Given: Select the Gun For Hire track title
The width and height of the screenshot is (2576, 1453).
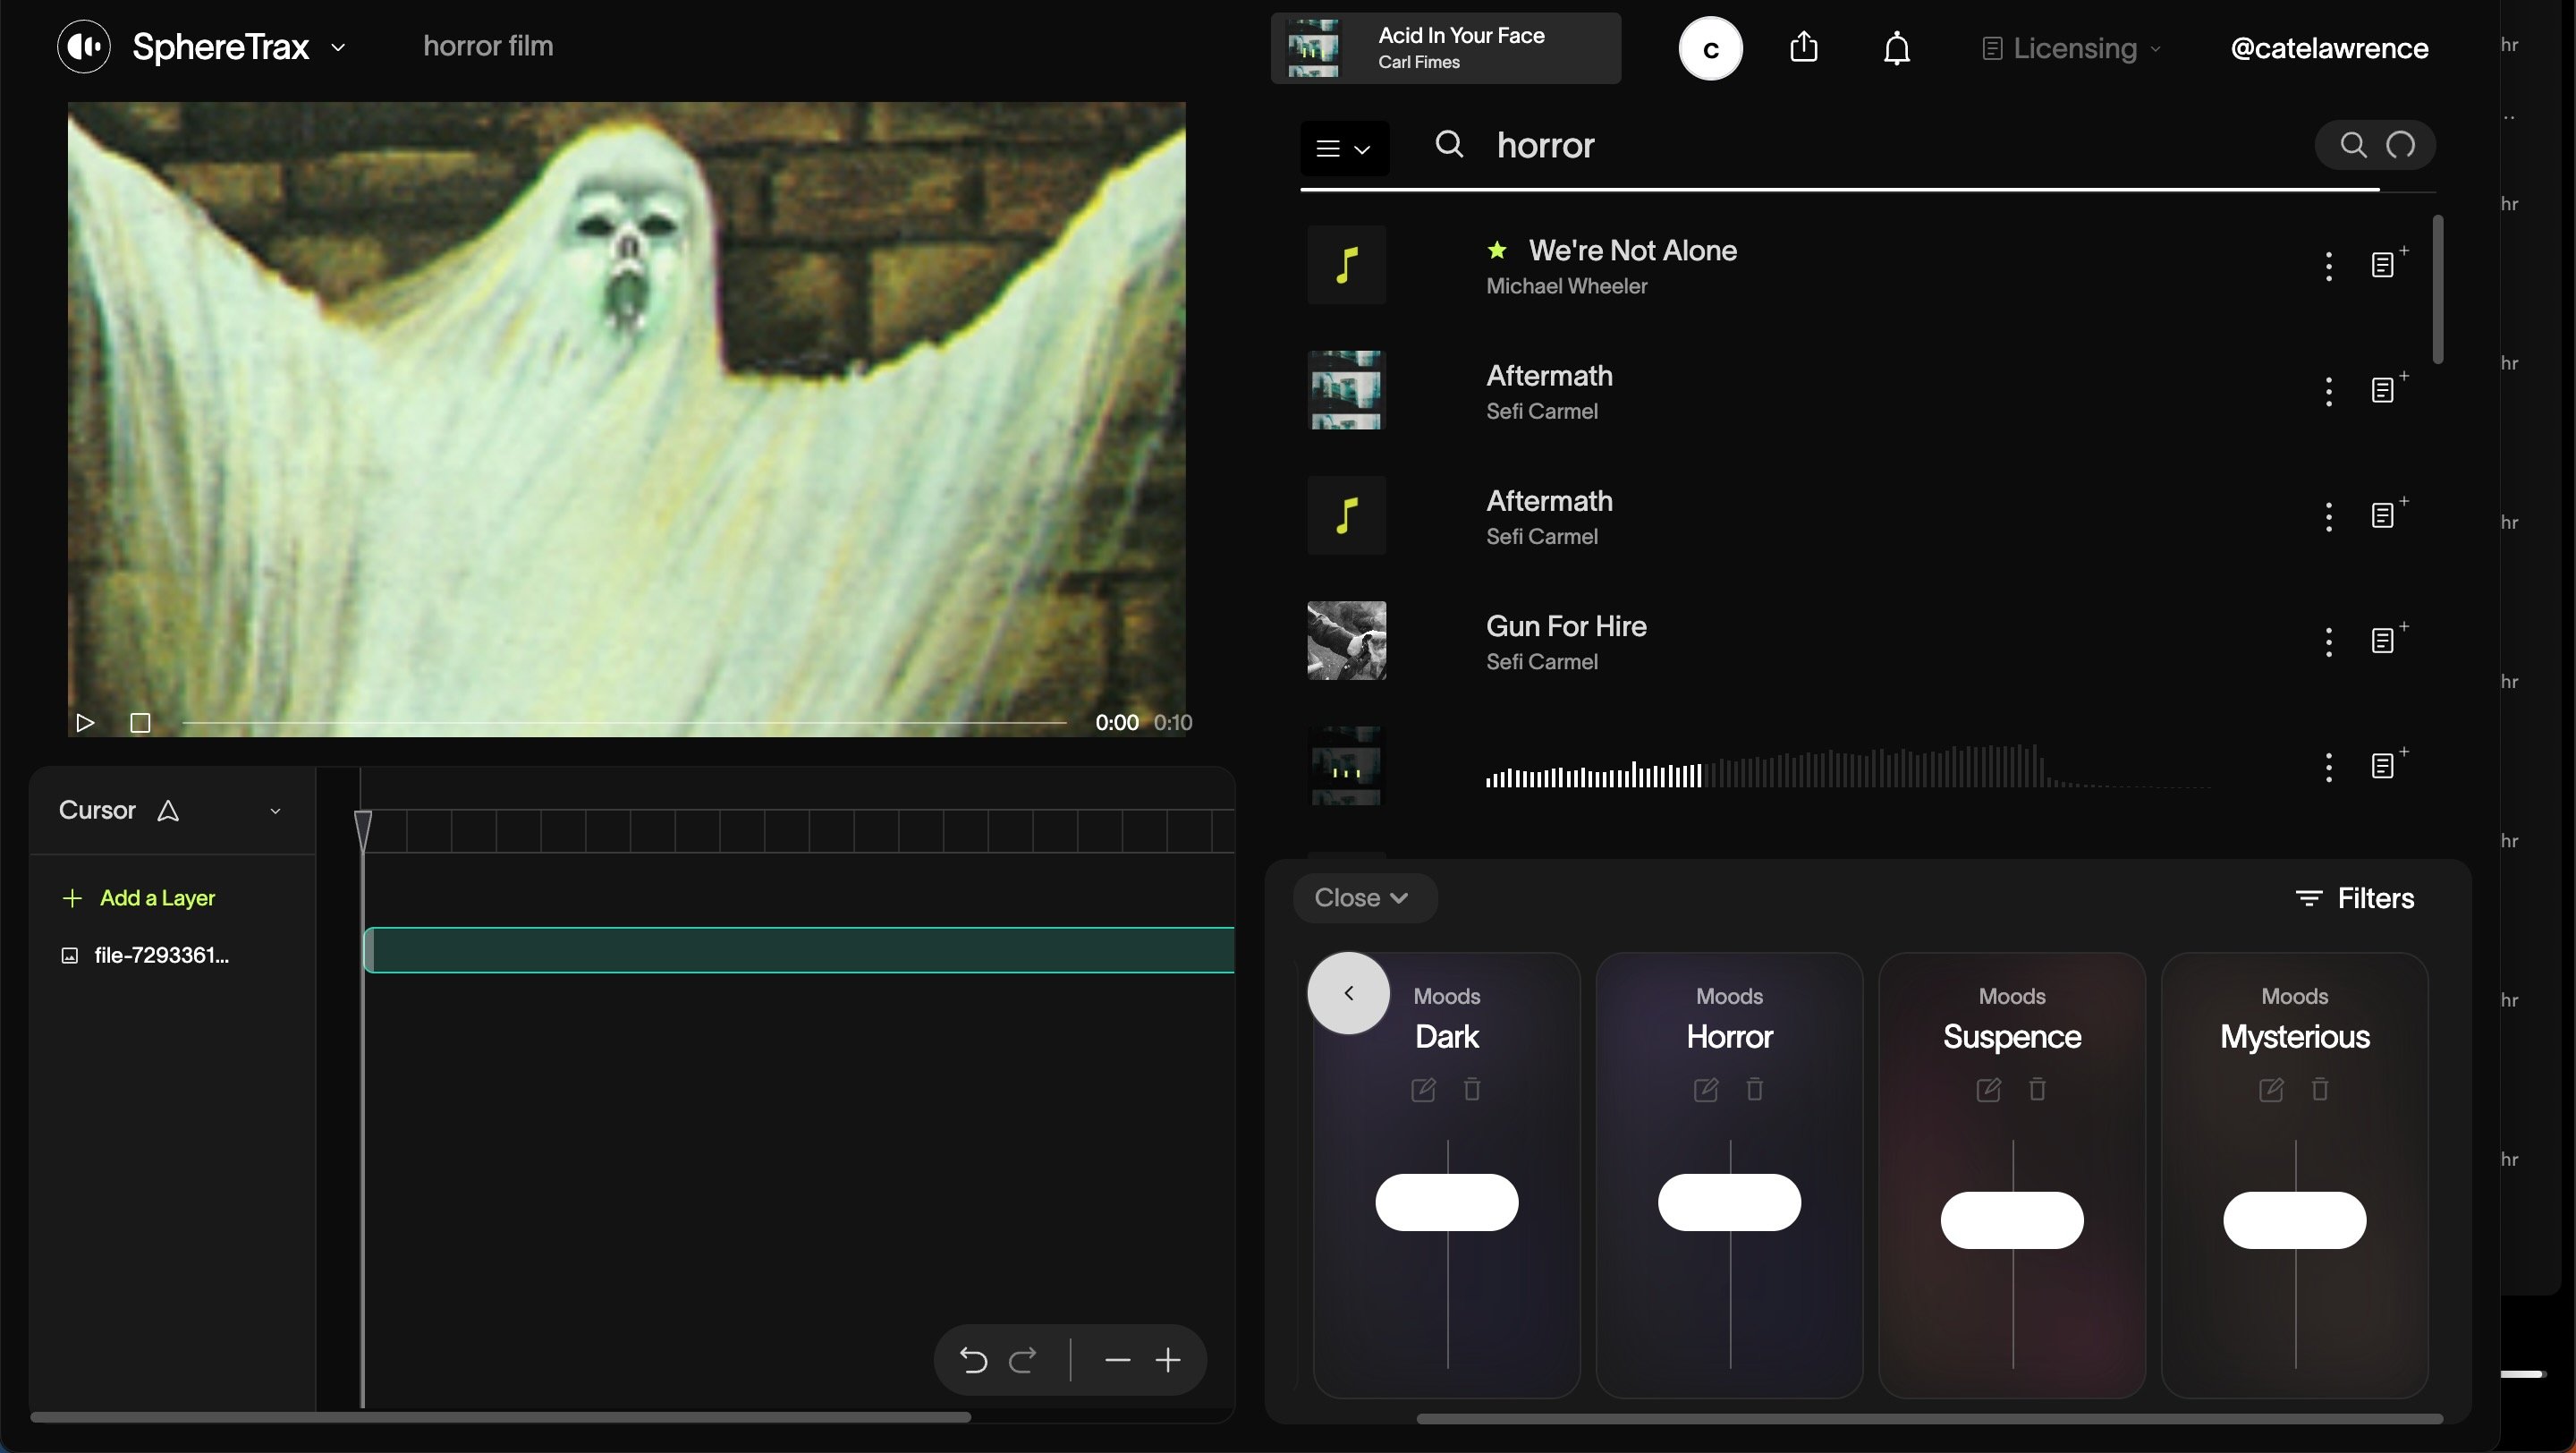Looking at the screenshot, I should (1566, 626).
